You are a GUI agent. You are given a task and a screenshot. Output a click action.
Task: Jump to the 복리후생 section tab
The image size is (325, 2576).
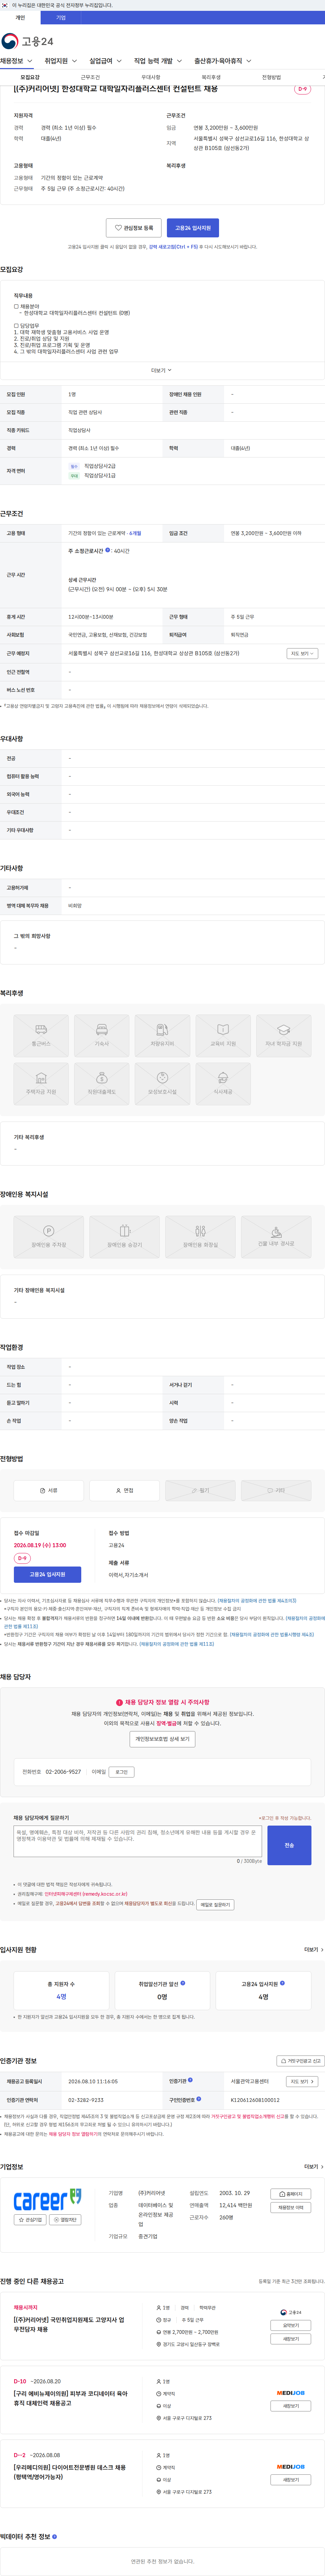(211, 77)
